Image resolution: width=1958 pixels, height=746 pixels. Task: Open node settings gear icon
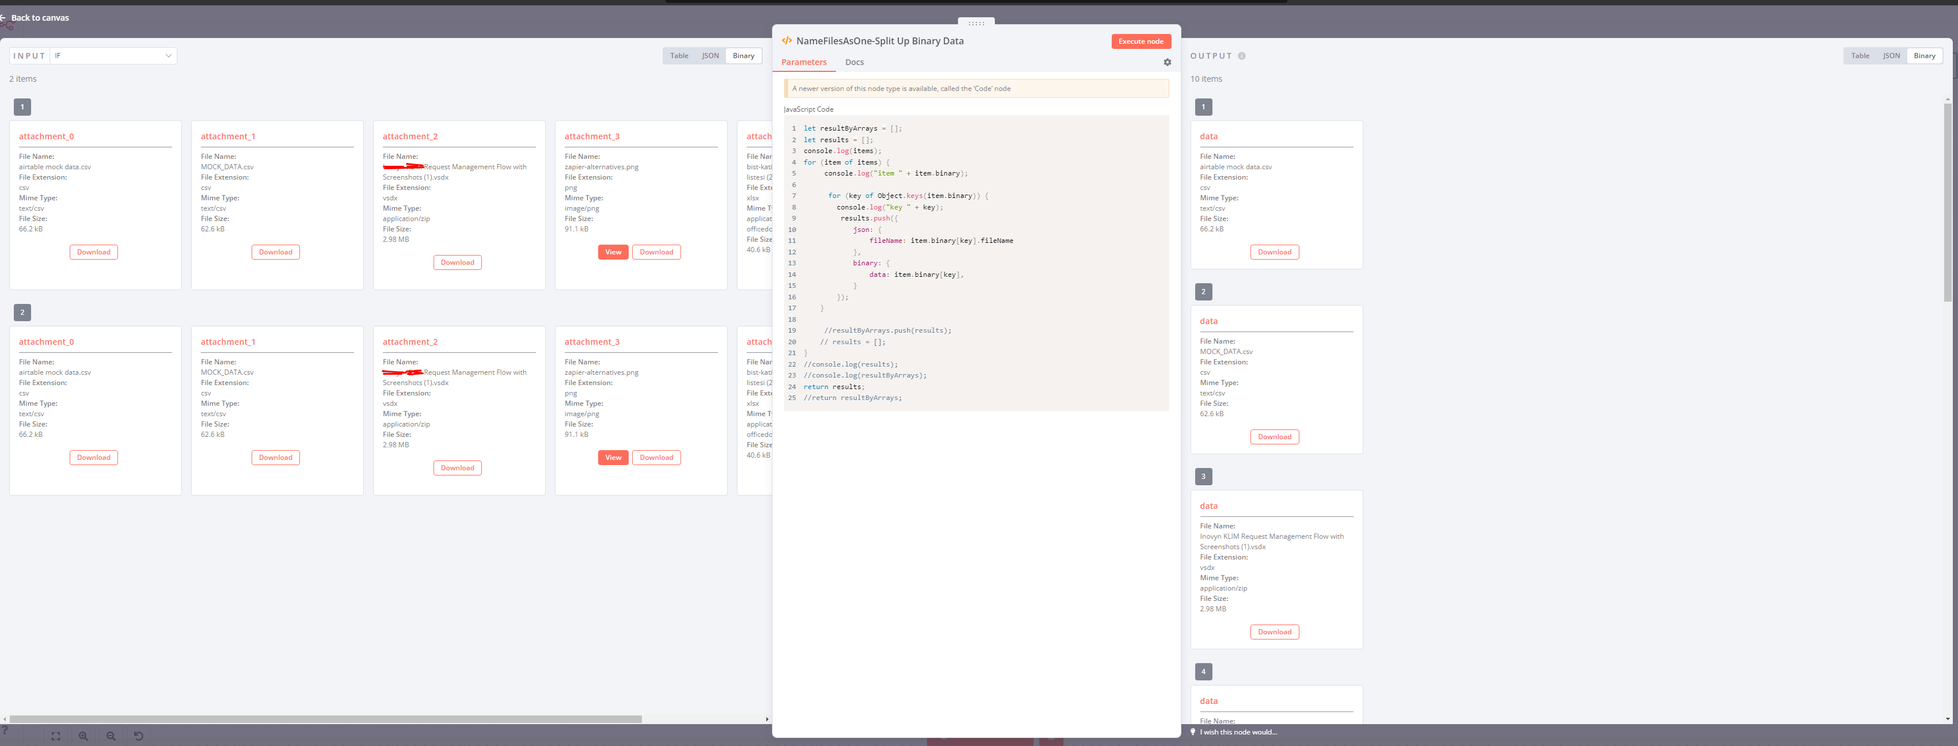point(1167,62)
